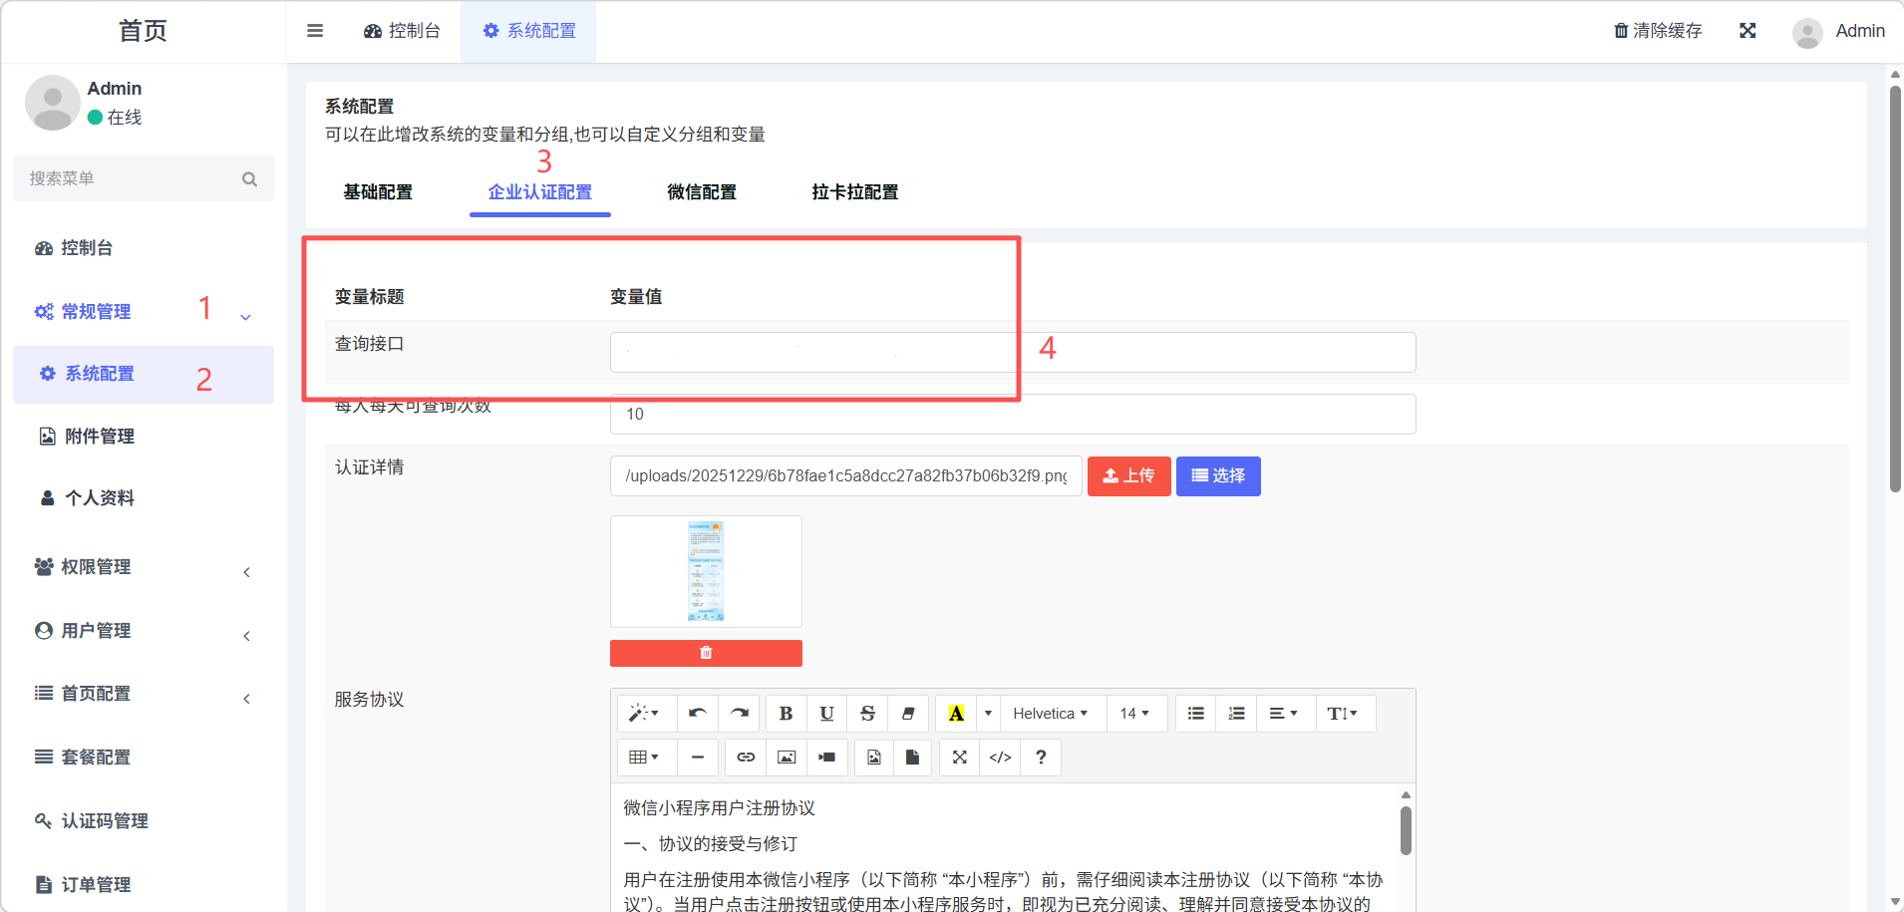Enter fullscreen via top bar expand icon
The height and width of the screenshot is (912, 1904).
click(1747, 31)
